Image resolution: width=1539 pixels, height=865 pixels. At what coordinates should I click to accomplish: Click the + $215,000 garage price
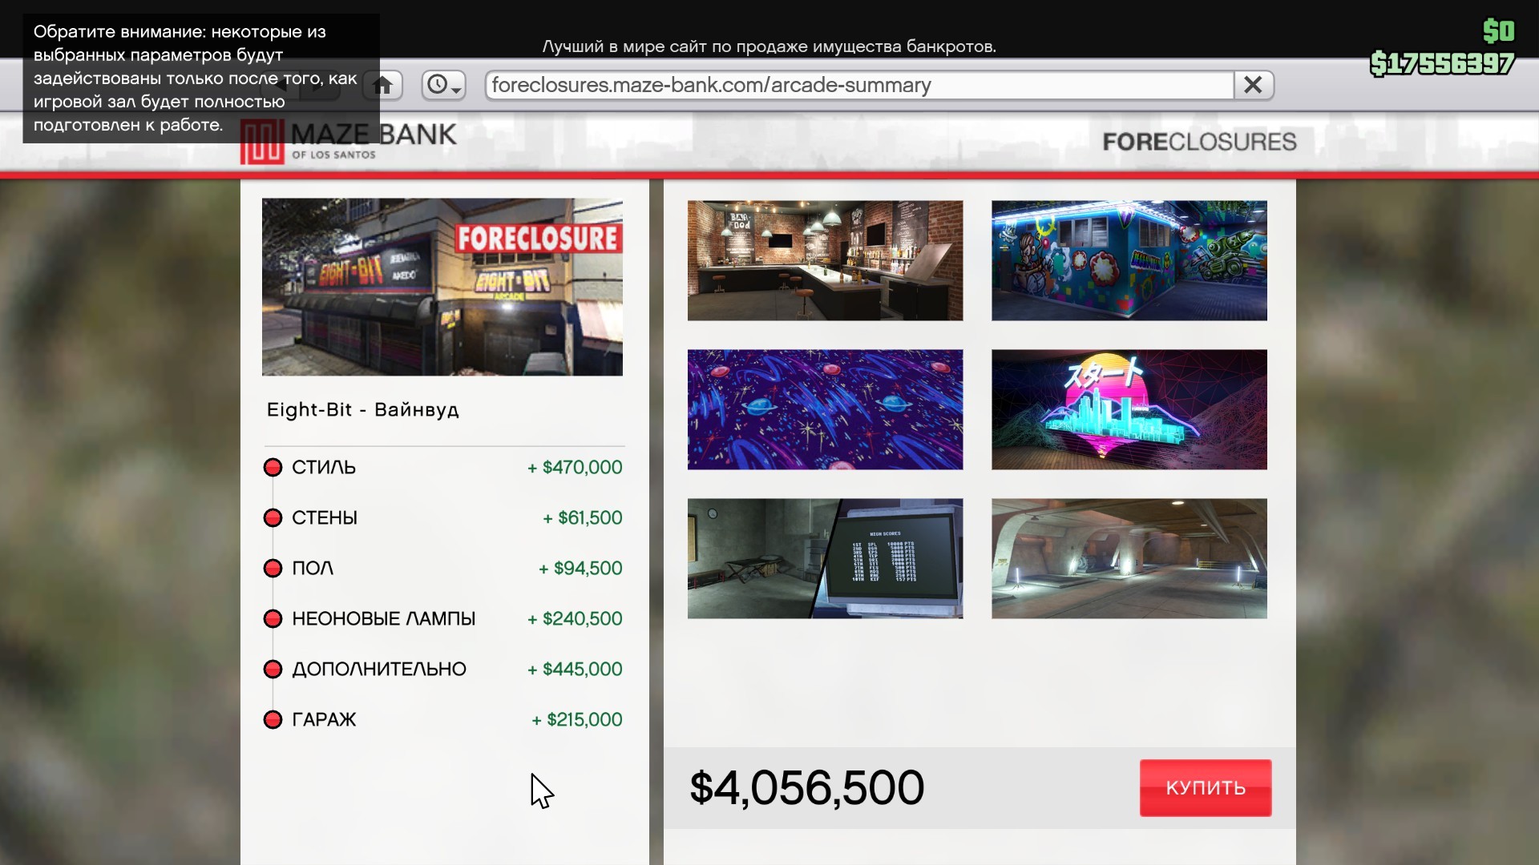point(577,720)
